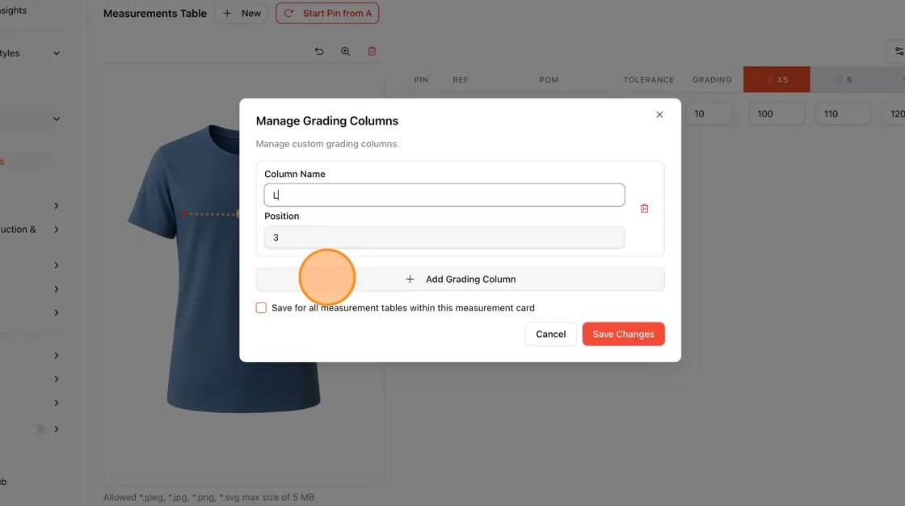This screenshot has width=905, height=506.
Task: Click the S measurement cell showing 110
Action: [x=843, y=114]
